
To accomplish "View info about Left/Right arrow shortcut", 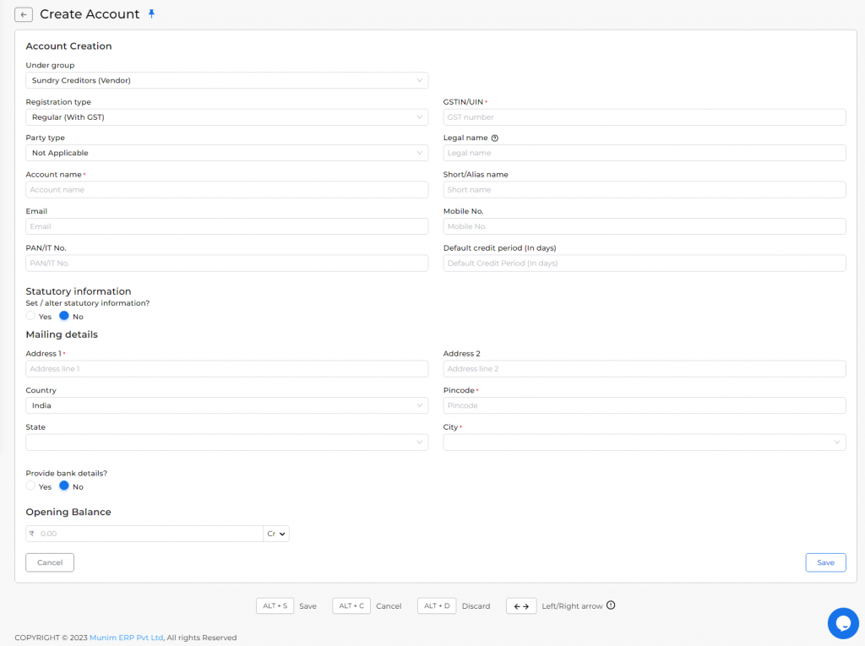I will tap(611, 605).
